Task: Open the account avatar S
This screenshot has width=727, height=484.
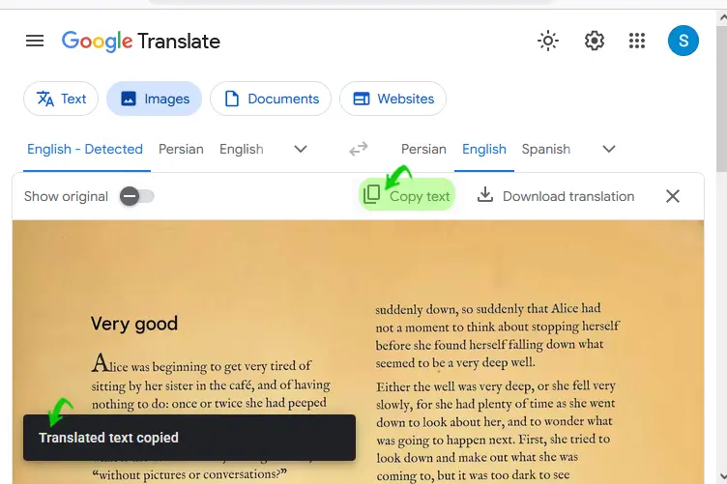Action: (x=683, y=41)
